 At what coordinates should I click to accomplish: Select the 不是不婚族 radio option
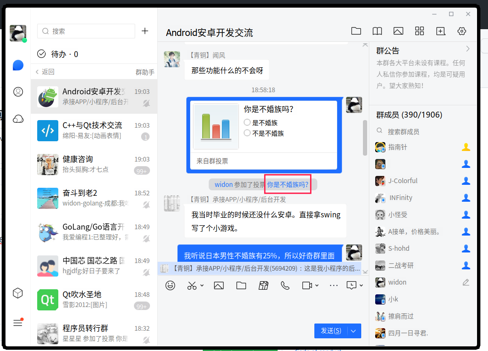click(x=247, y=133)
